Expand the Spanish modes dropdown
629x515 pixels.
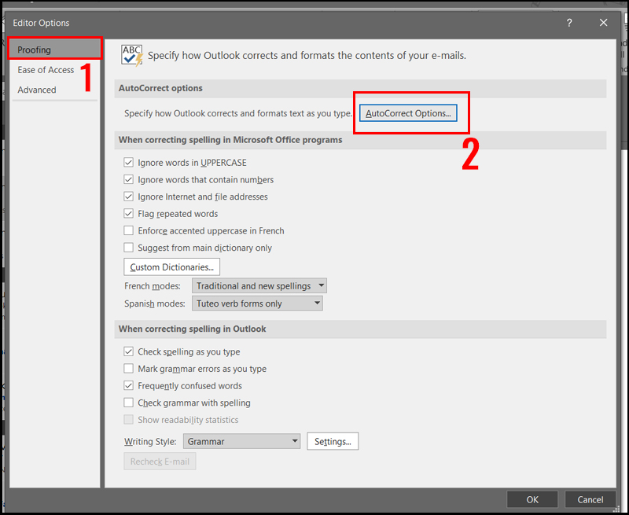(257, 303)
